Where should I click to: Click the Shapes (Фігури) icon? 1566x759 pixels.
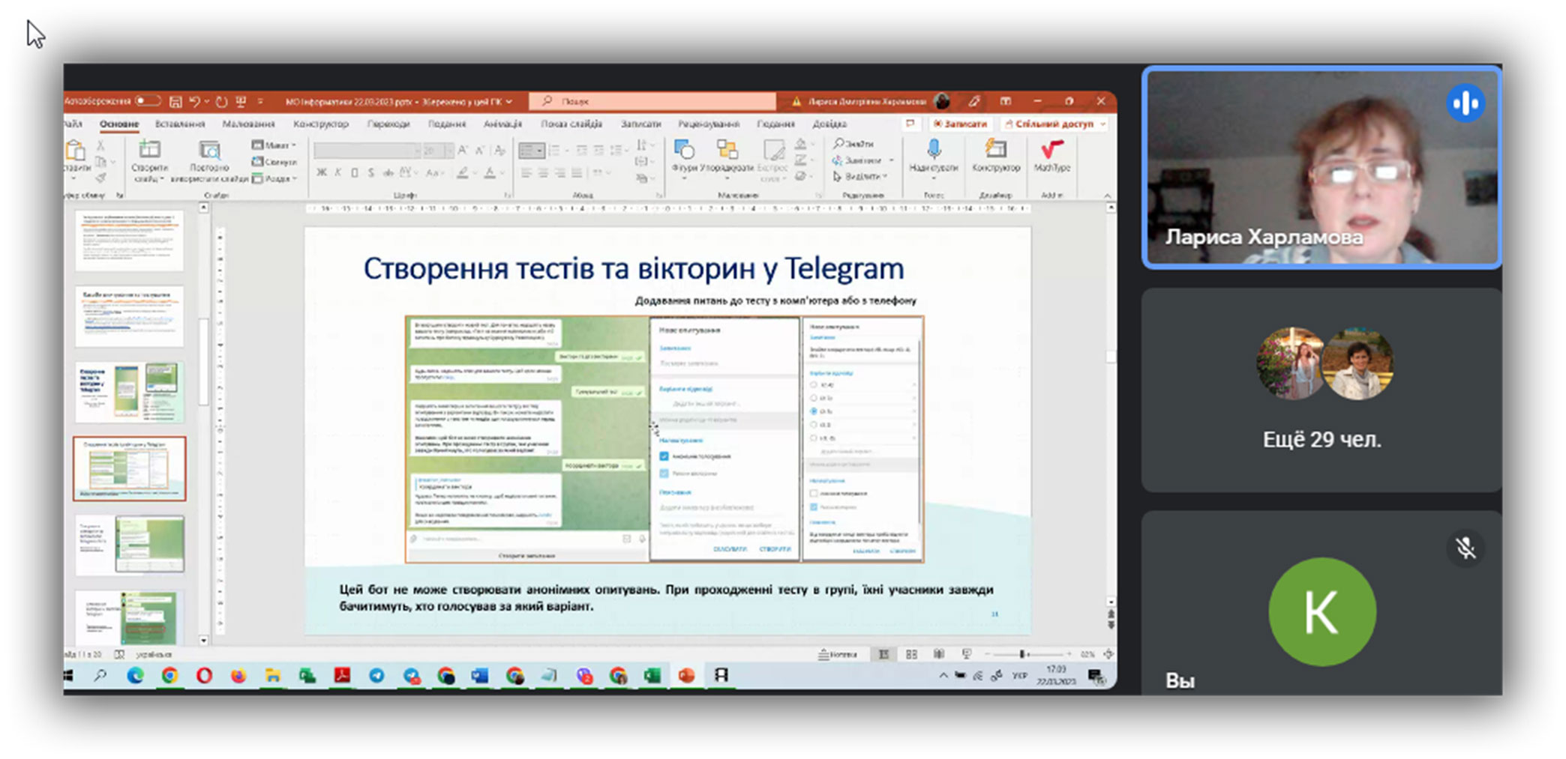coord(684,150)
